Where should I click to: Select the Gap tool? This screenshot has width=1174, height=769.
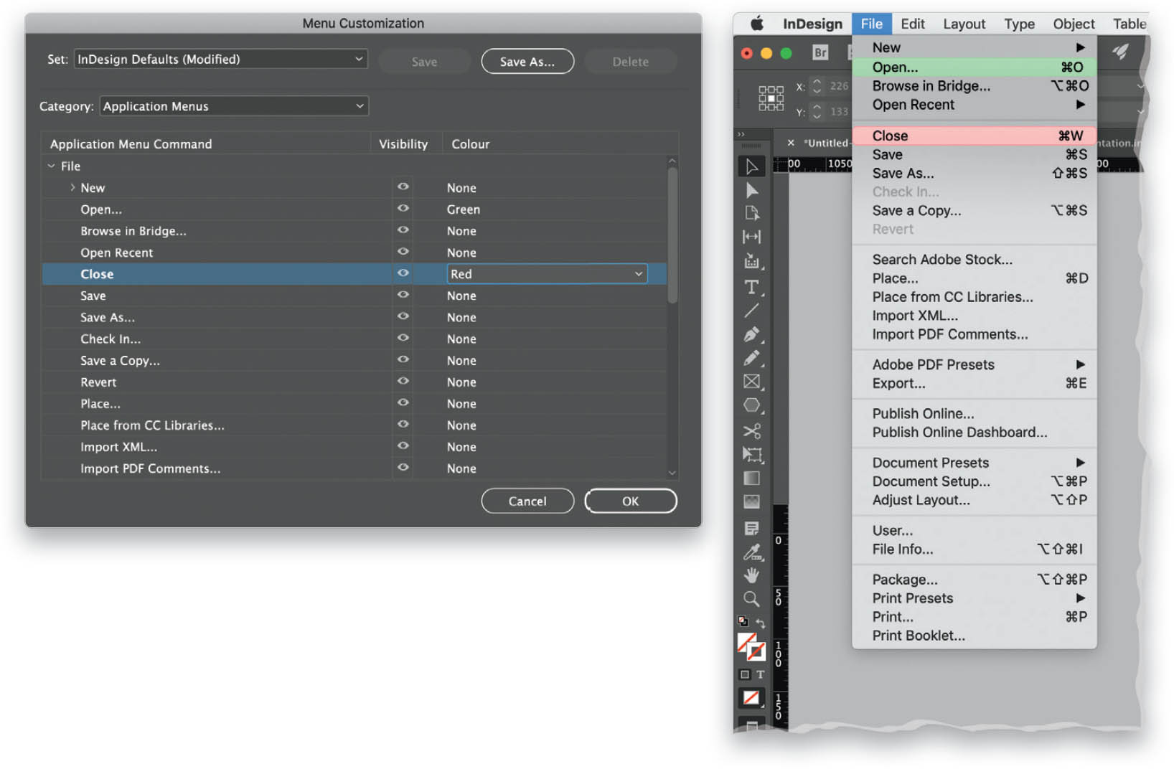click(751, 237)
